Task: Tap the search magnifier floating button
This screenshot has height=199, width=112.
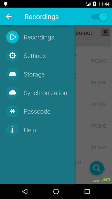Action: [97, 168]
